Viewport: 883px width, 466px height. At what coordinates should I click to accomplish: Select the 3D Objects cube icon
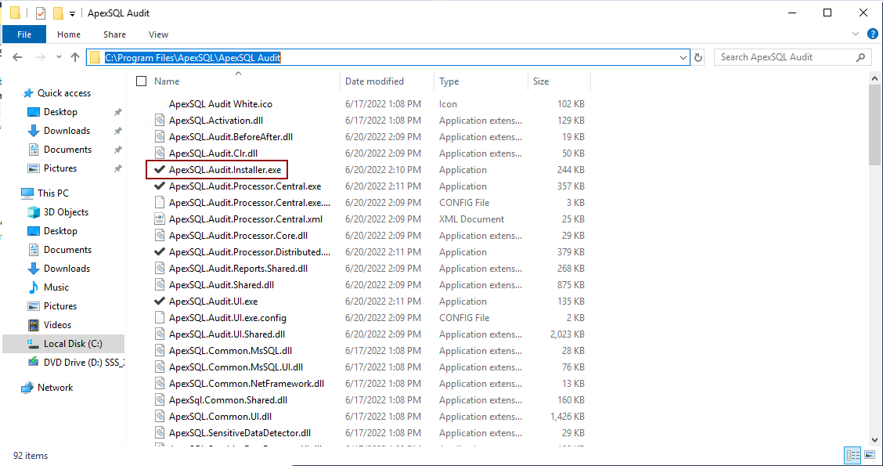[x=34, y=212]
